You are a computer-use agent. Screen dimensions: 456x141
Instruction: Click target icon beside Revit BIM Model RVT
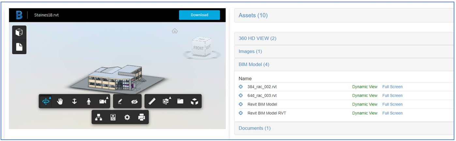click(241, 113)
